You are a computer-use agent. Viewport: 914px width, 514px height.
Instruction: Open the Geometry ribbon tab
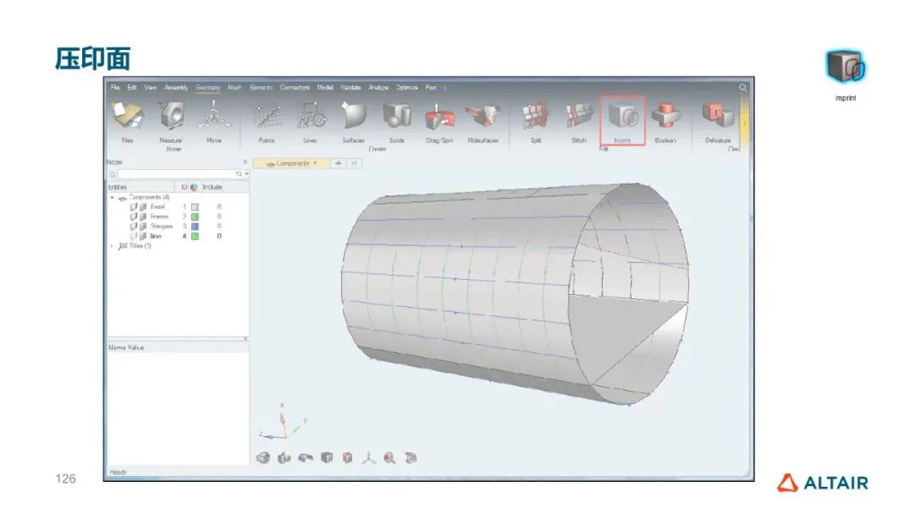[x=207, y=87]
